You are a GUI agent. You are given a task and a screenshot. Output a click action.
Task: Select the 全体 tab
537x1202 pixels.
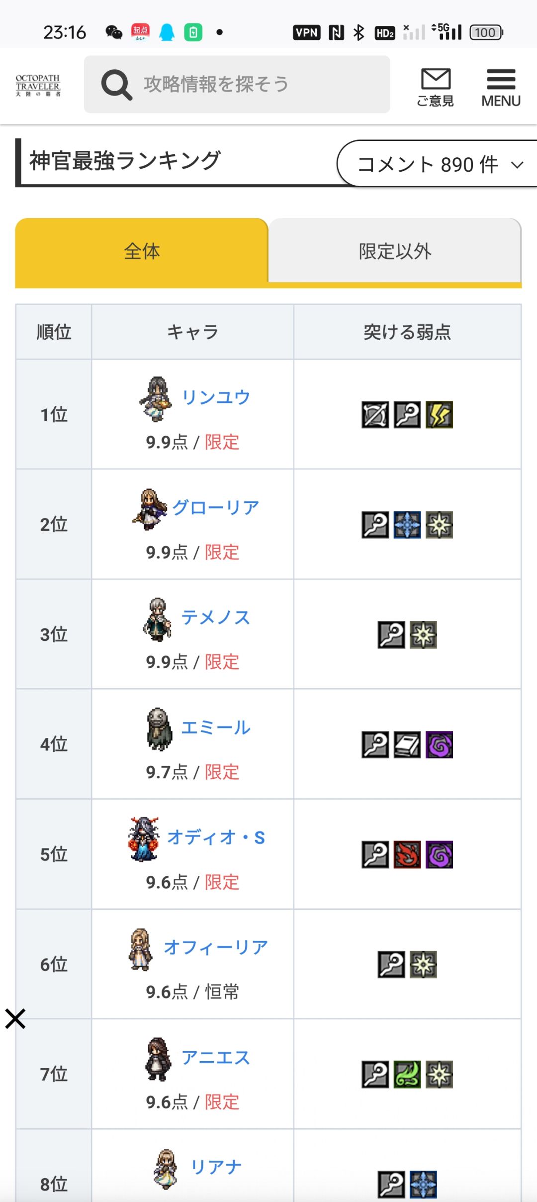(x=142, y=251)
